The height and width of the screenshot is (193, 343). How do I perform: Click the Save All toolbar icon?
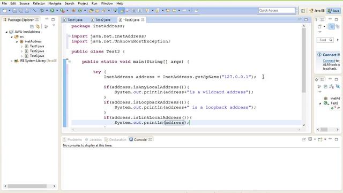tap(20, 11)
